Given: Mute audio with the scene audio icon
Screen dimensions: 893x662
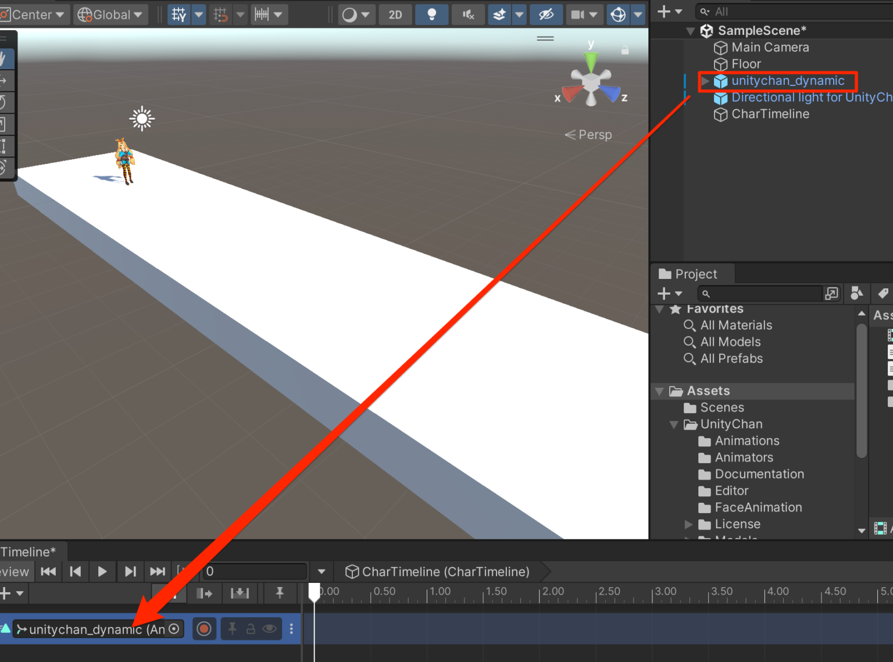Looking at the screenshot, I should (468, 15).
